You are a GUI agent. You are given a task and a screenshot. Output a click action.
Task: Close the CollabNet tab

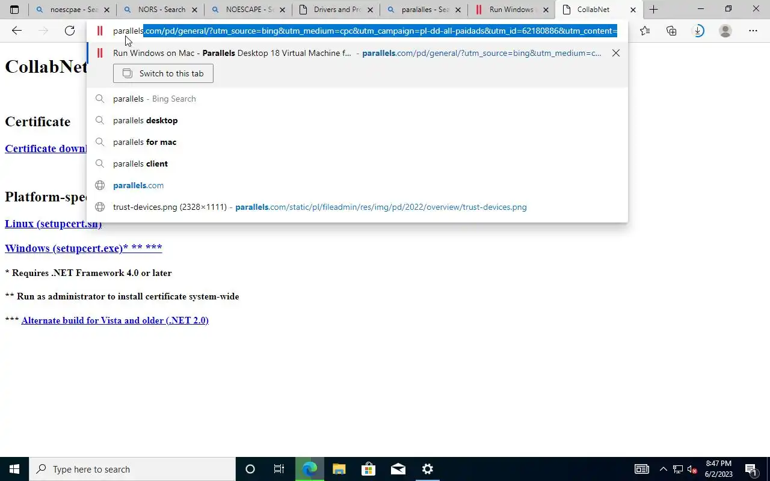click(633, 10)
